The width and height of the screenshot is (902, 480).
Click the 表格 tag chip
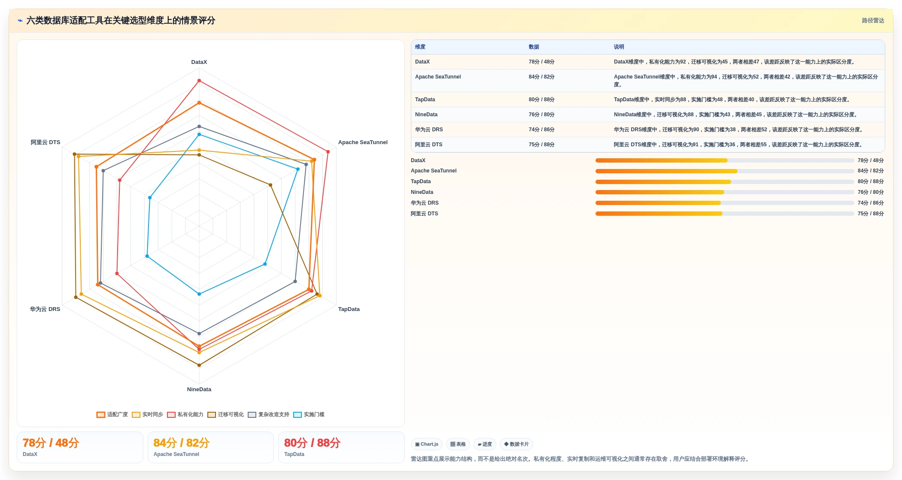(x=458, y=444)
